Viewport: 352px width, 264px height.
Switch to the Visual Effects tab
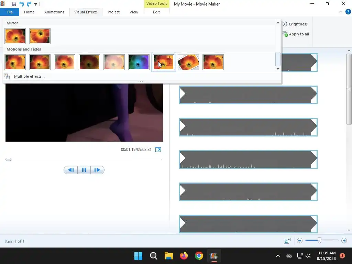[x=86, y=12]
